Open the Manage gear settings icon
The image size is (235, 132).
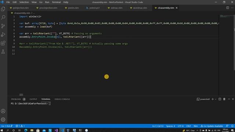[x=3, y=120]
